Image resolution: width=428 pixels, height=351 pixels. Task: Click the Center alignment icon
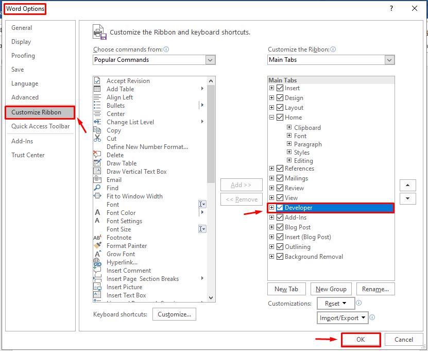coord(97,113)
